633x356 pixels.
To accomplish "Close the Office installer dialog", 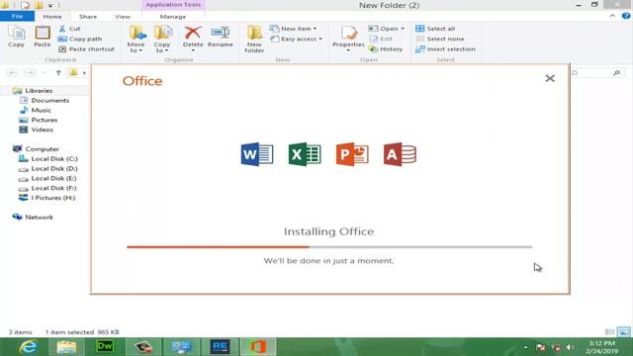I will coord(550,78).
